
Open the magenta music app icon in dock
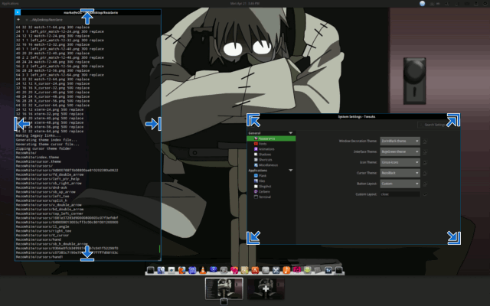point(297,270)
